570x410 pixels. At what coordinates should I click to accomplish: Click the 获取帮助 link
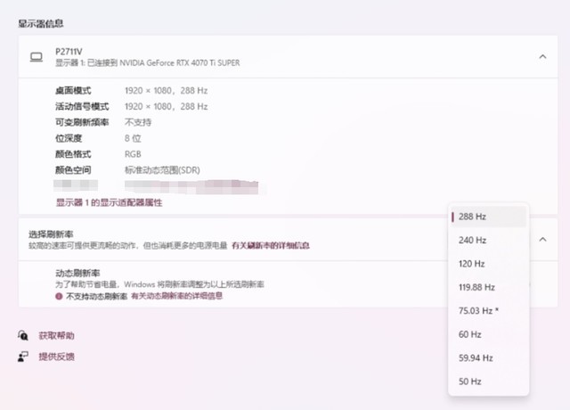(56, 335)
